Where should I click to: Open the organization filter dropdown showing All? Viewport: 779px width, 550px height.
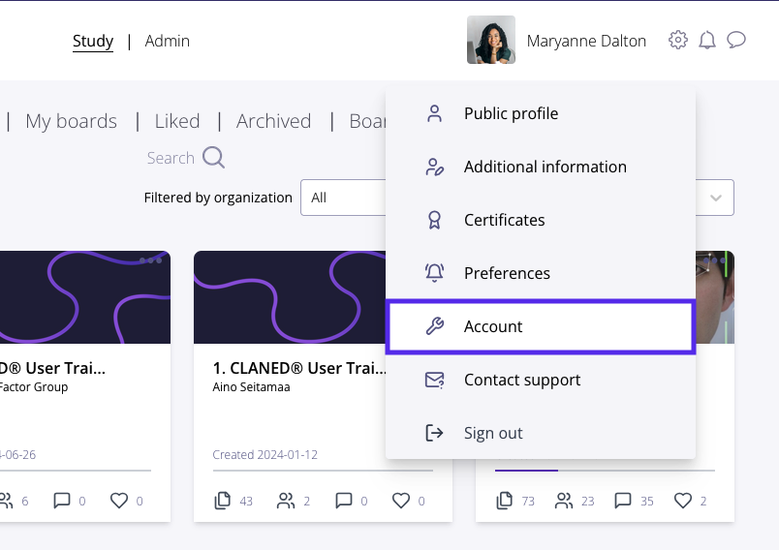343,198
